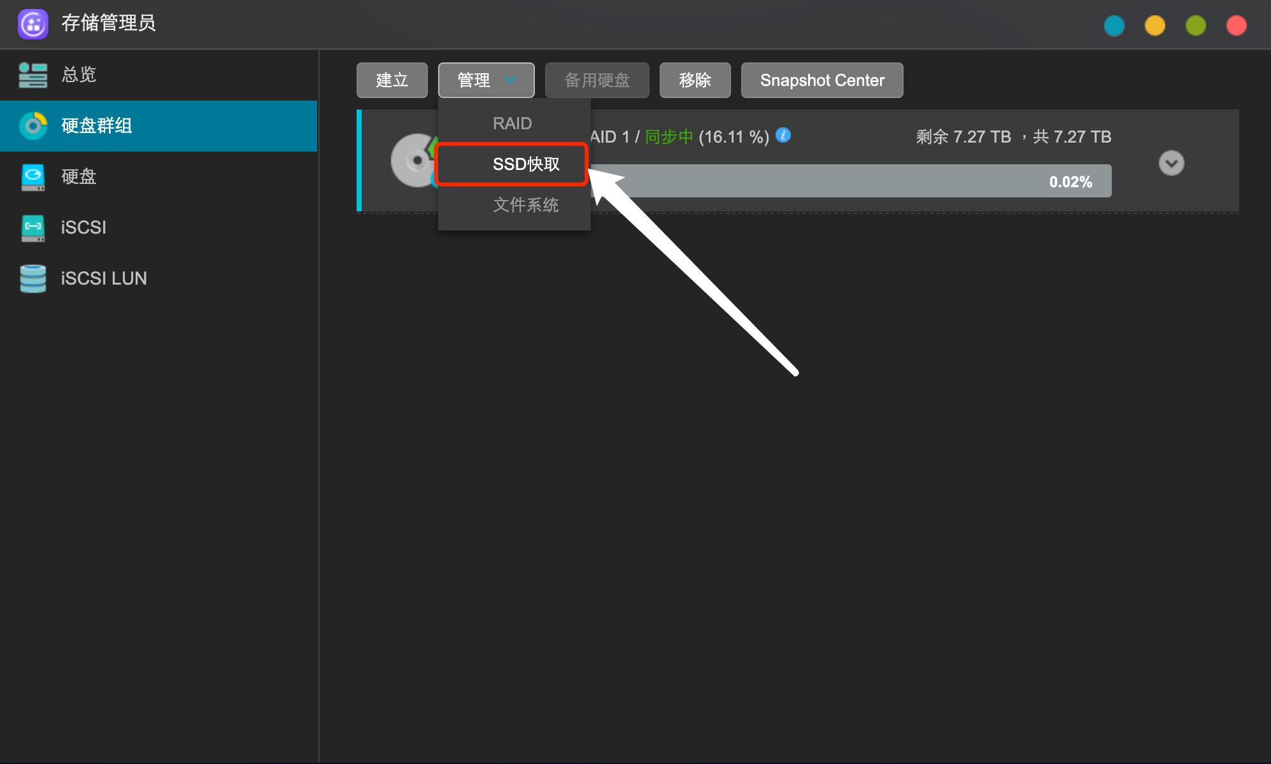This screenshot has width=1271, height=764.
Task: Open Snapshot Center
Action: pyautogui.click(x=821, y=80)
